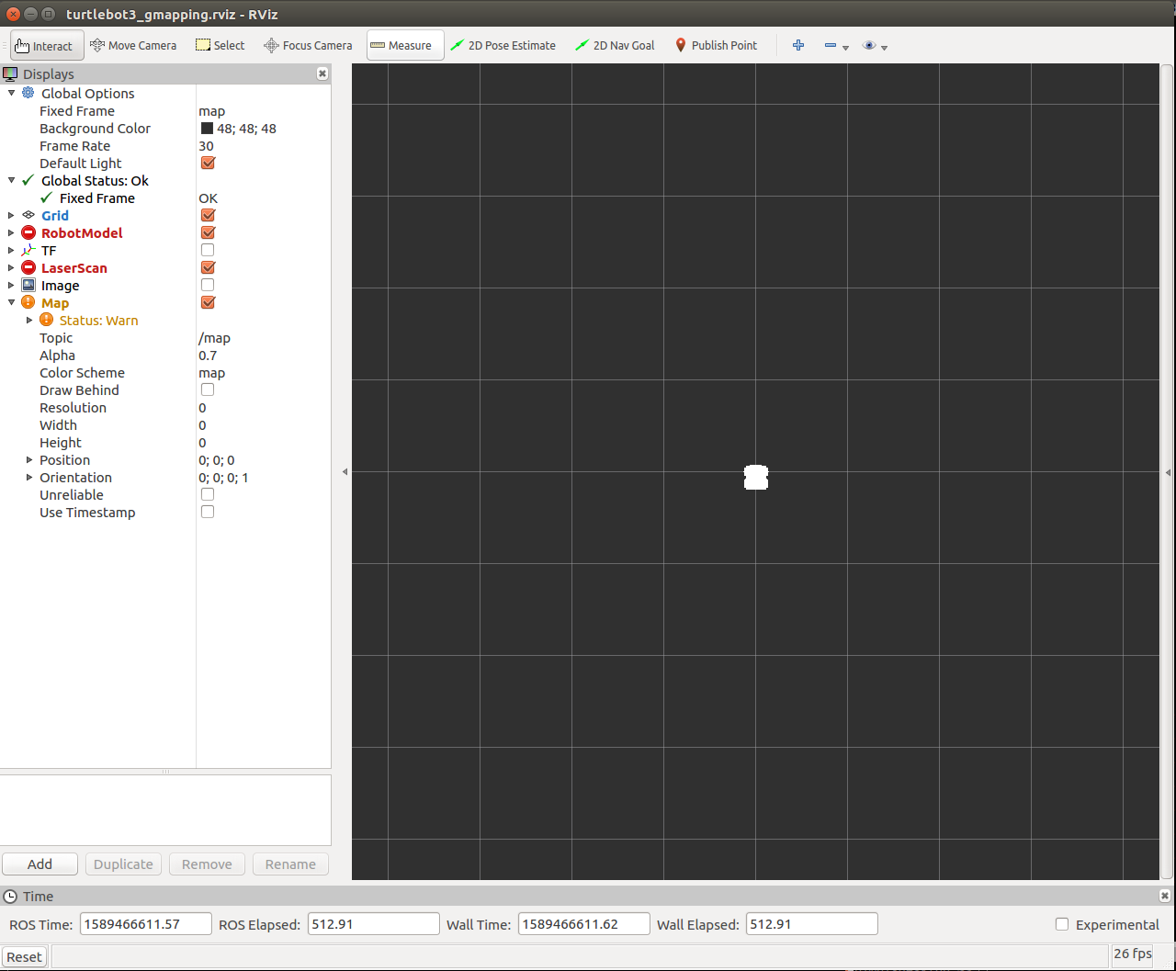This screenshot has width=1176, height=971.
Task: Select the Interact tool
Action: tap(47, 45)
